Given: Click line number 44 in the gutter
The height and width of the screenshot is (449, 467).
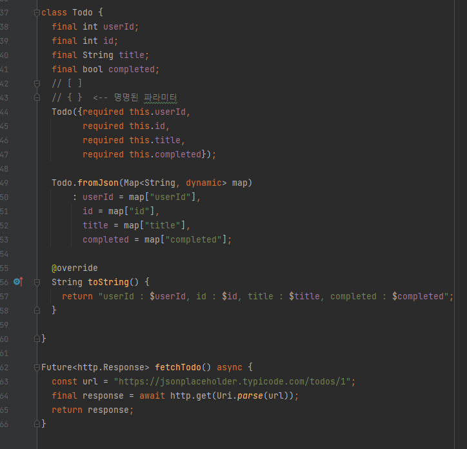Looking at the screenshot, I should click(x=4, y=112).
